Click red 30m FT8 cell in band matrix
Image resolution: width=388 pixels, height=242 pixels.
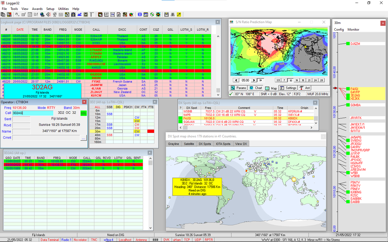point(151,131)
